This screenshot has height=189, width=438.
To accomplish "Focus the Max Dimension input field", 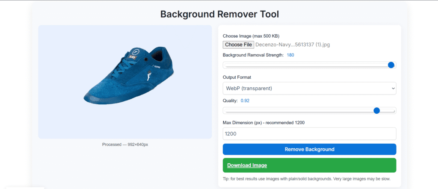I will [309, 133].
